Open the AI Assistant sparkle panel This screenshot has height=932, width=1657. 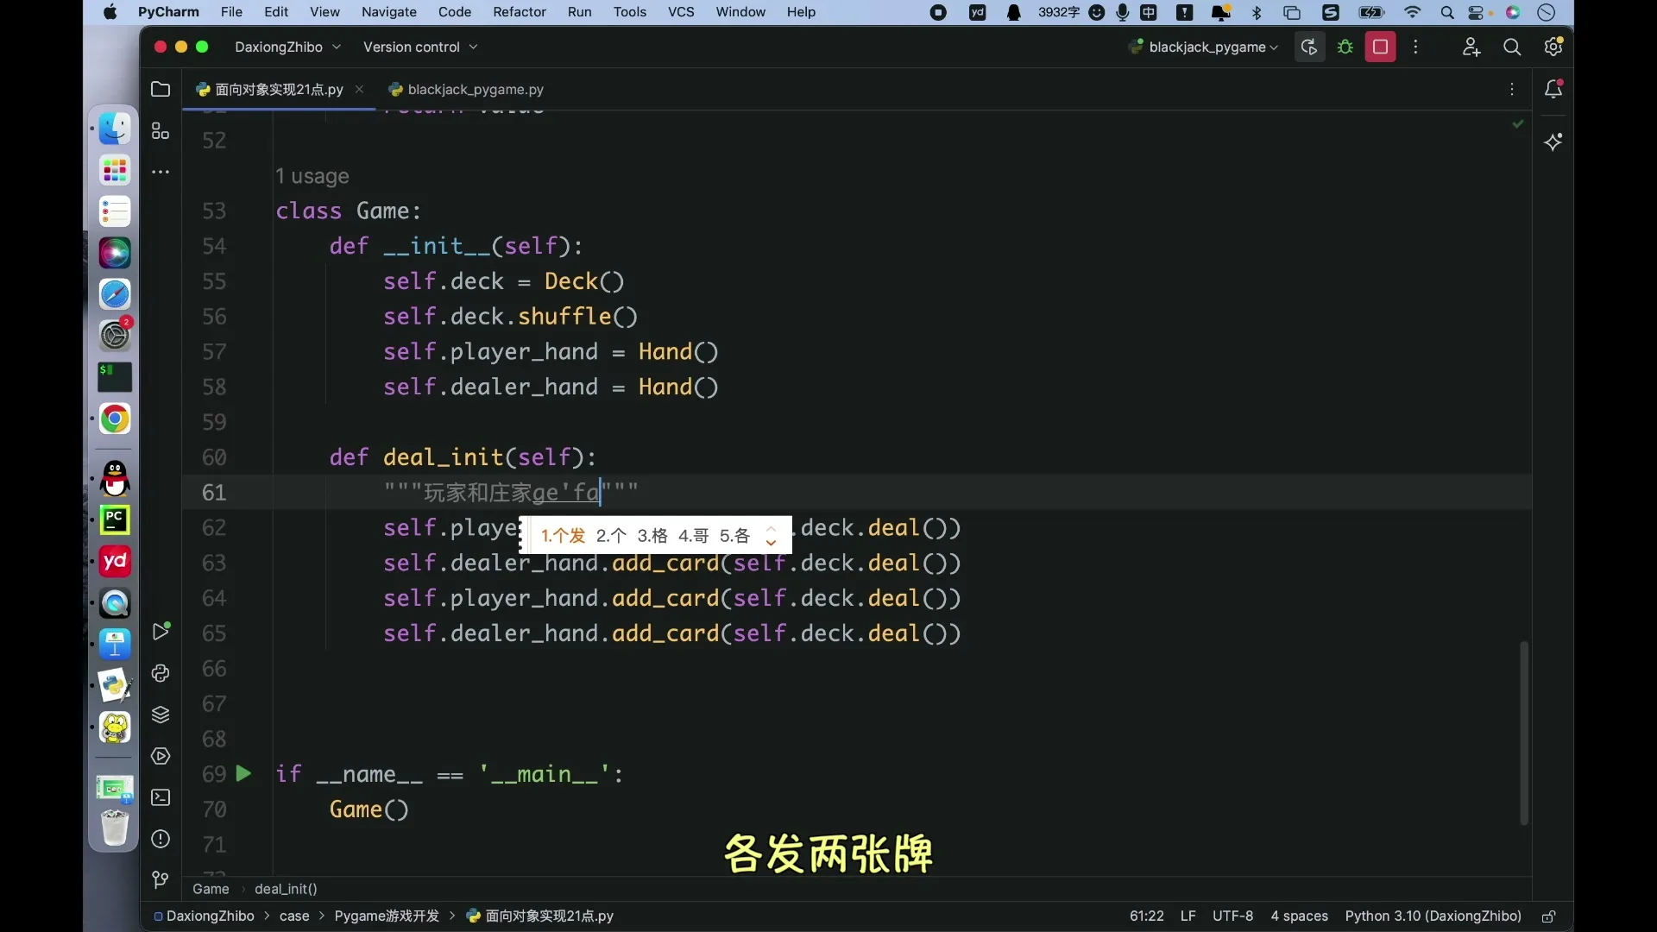[x=1553, y=142]
